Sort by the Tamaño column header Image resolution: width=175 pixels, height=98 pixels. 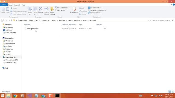[99, 24]
